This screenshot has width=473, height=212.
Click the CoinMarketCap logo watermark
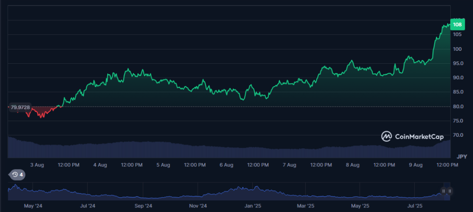point(412,137)
